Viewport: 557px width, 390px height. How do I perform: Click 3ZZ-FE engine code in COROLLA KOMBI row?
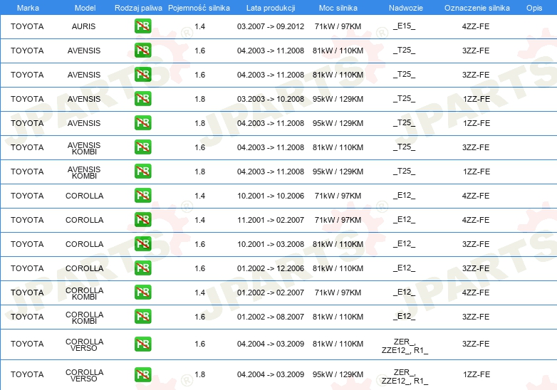(476, 317)
